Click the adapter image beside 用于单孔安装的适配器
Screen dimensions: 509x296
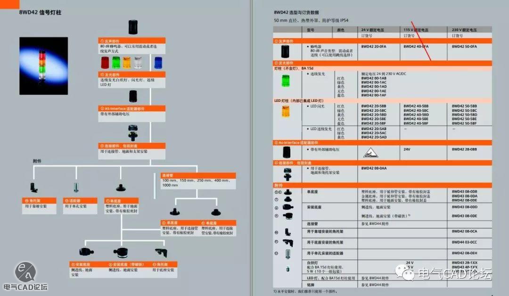click(288, 254)
